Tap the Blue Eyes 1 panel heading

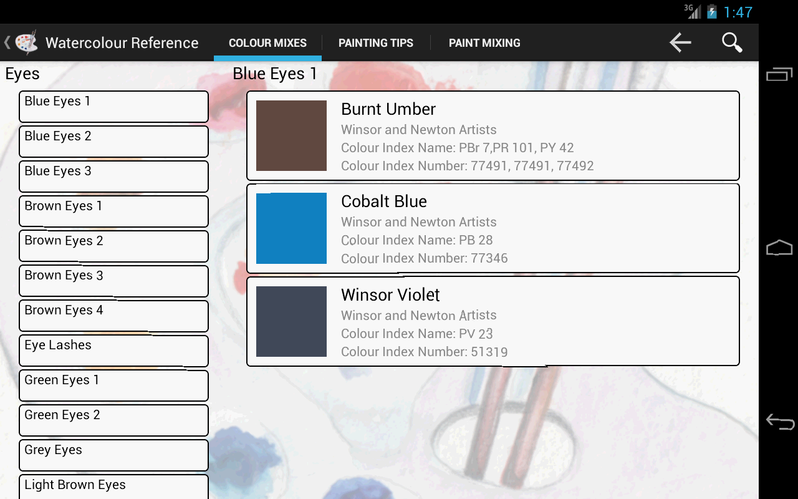[275, 74]
